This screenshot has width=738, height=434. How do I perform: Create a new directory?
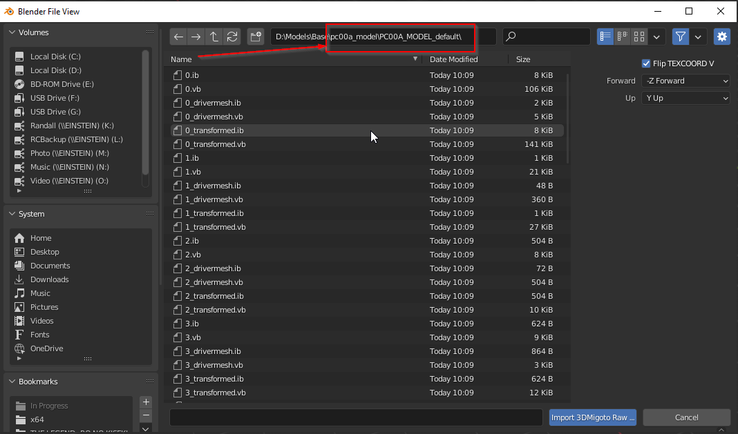tap(256, 37)
